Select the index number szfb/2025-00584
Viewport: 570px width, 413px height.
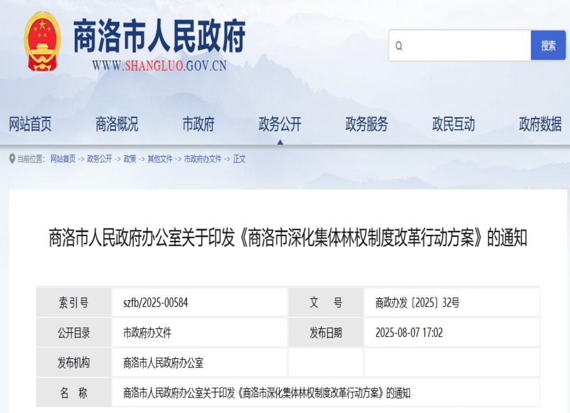click(x=156, y=303)
